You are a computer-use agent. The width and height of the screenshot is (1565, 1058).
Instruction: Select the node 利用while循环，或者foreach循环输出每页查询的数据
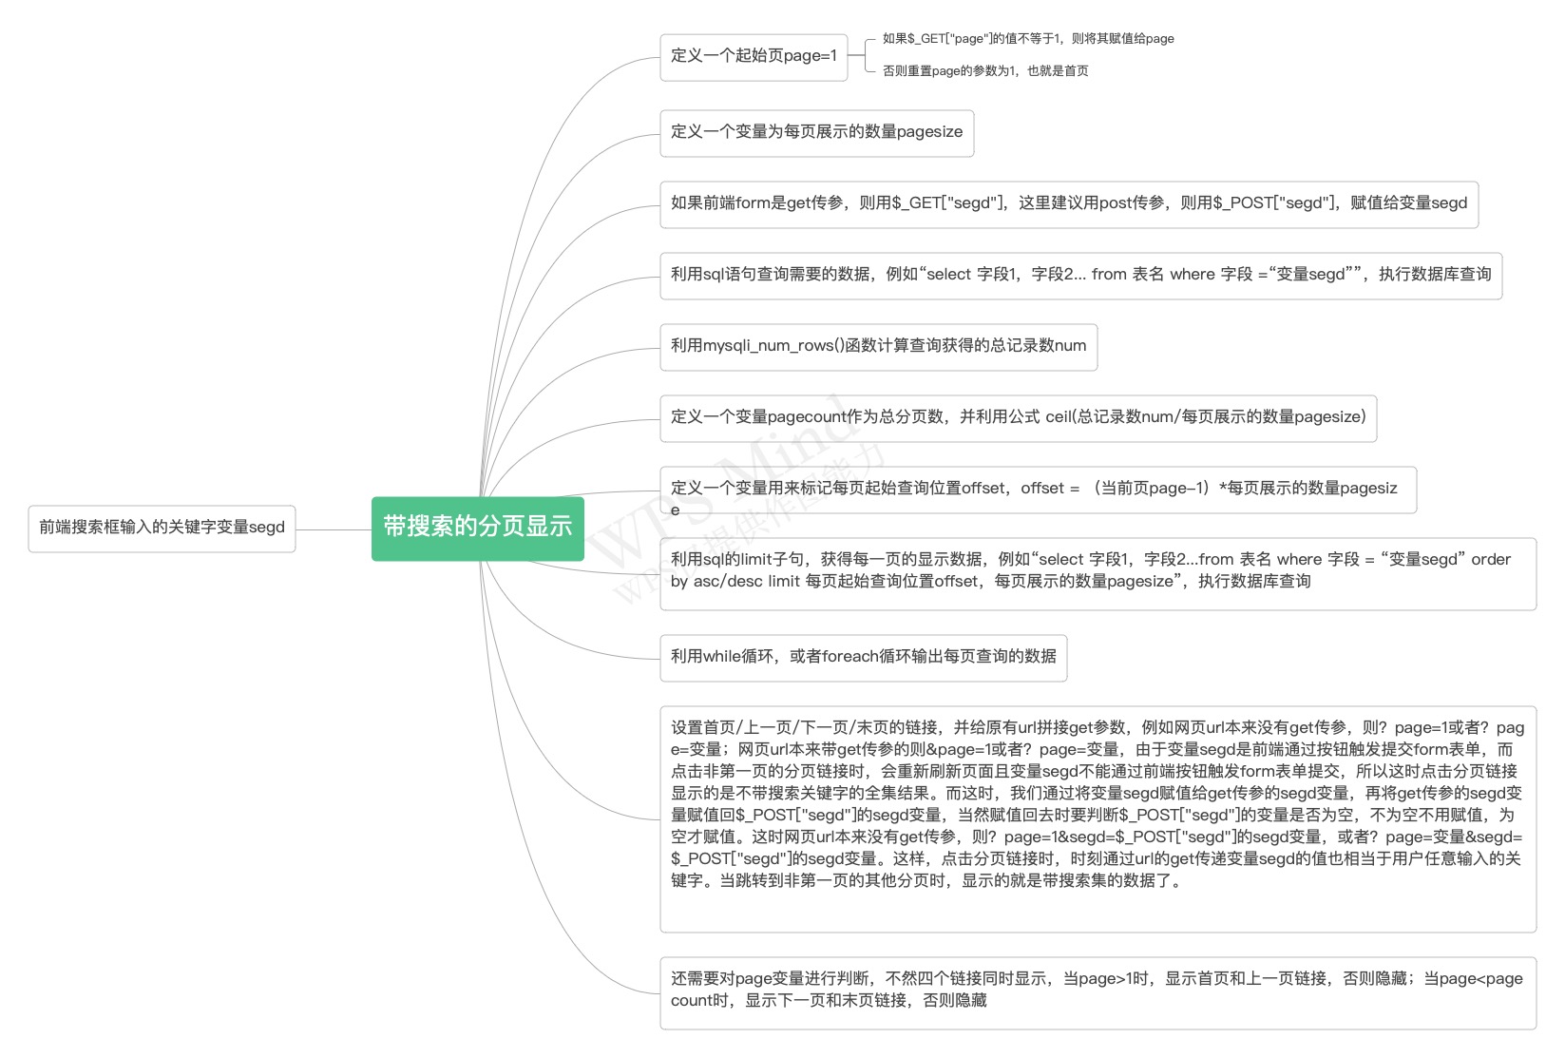[x=863, y=658]
